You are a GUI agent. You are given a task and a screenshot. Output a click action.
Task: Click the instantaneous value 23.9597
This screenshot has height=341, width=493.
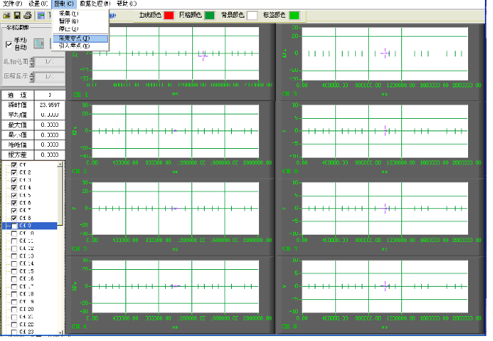coord(50,105)
